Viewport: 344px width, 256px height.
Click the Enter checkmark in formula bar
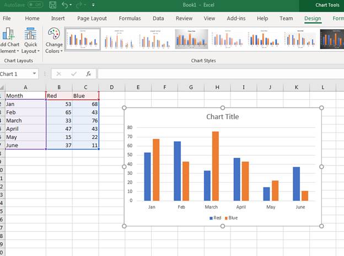pos(74,74)
